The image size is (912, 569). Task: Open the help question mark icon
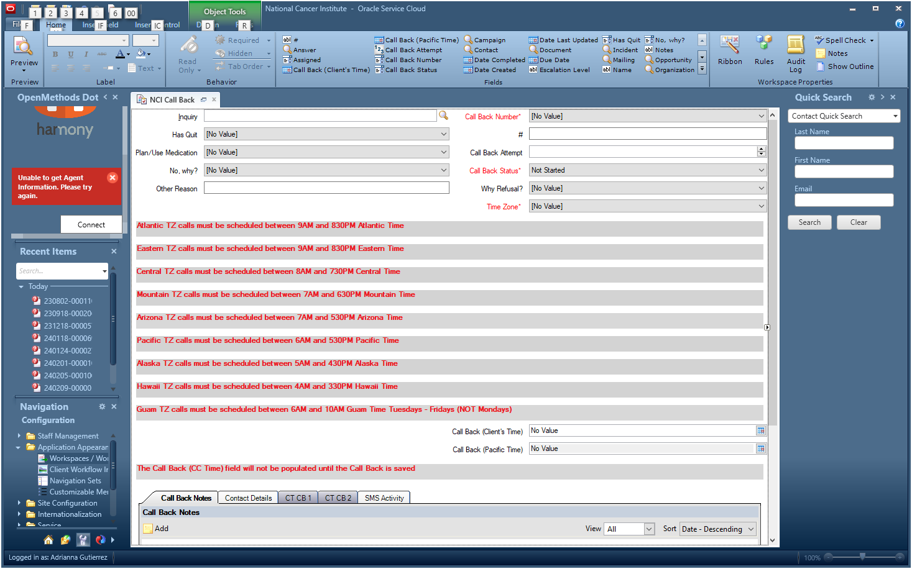click(900, 24)
